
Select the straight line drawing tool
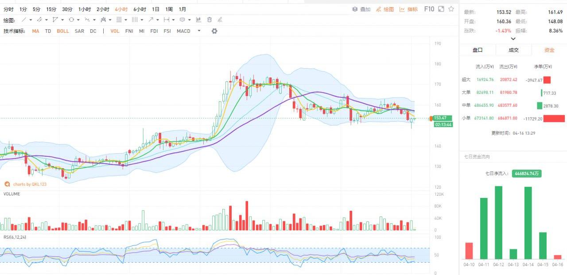24,20
